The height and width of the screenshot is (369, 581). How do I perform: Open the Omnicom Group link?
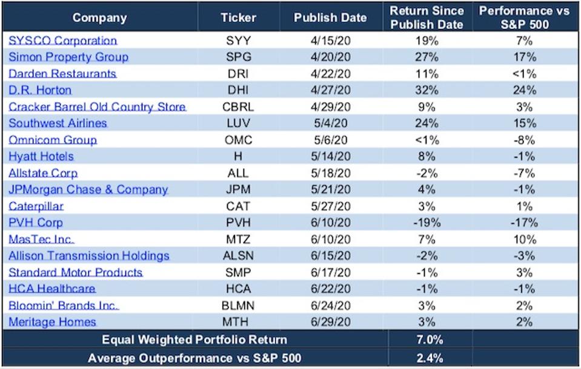[x=53, y=140]
